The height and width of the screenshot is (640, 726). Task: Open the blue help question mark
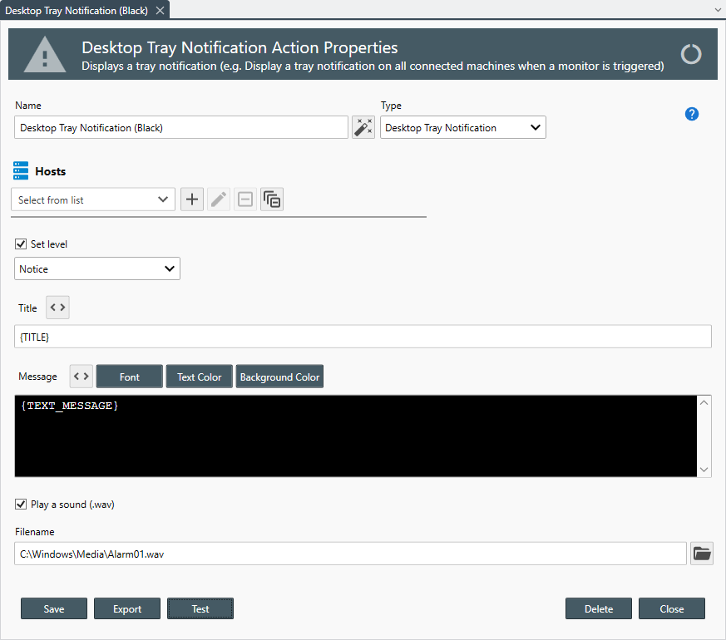[692, 114]
